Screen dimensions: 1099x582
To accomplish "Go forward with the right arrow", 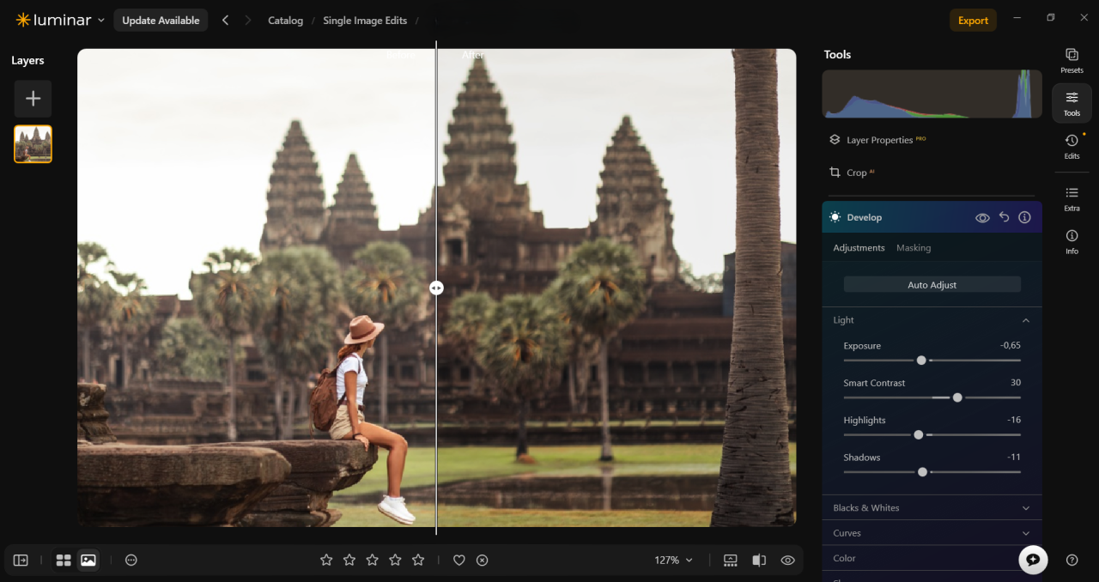I will tap(248, 20).
